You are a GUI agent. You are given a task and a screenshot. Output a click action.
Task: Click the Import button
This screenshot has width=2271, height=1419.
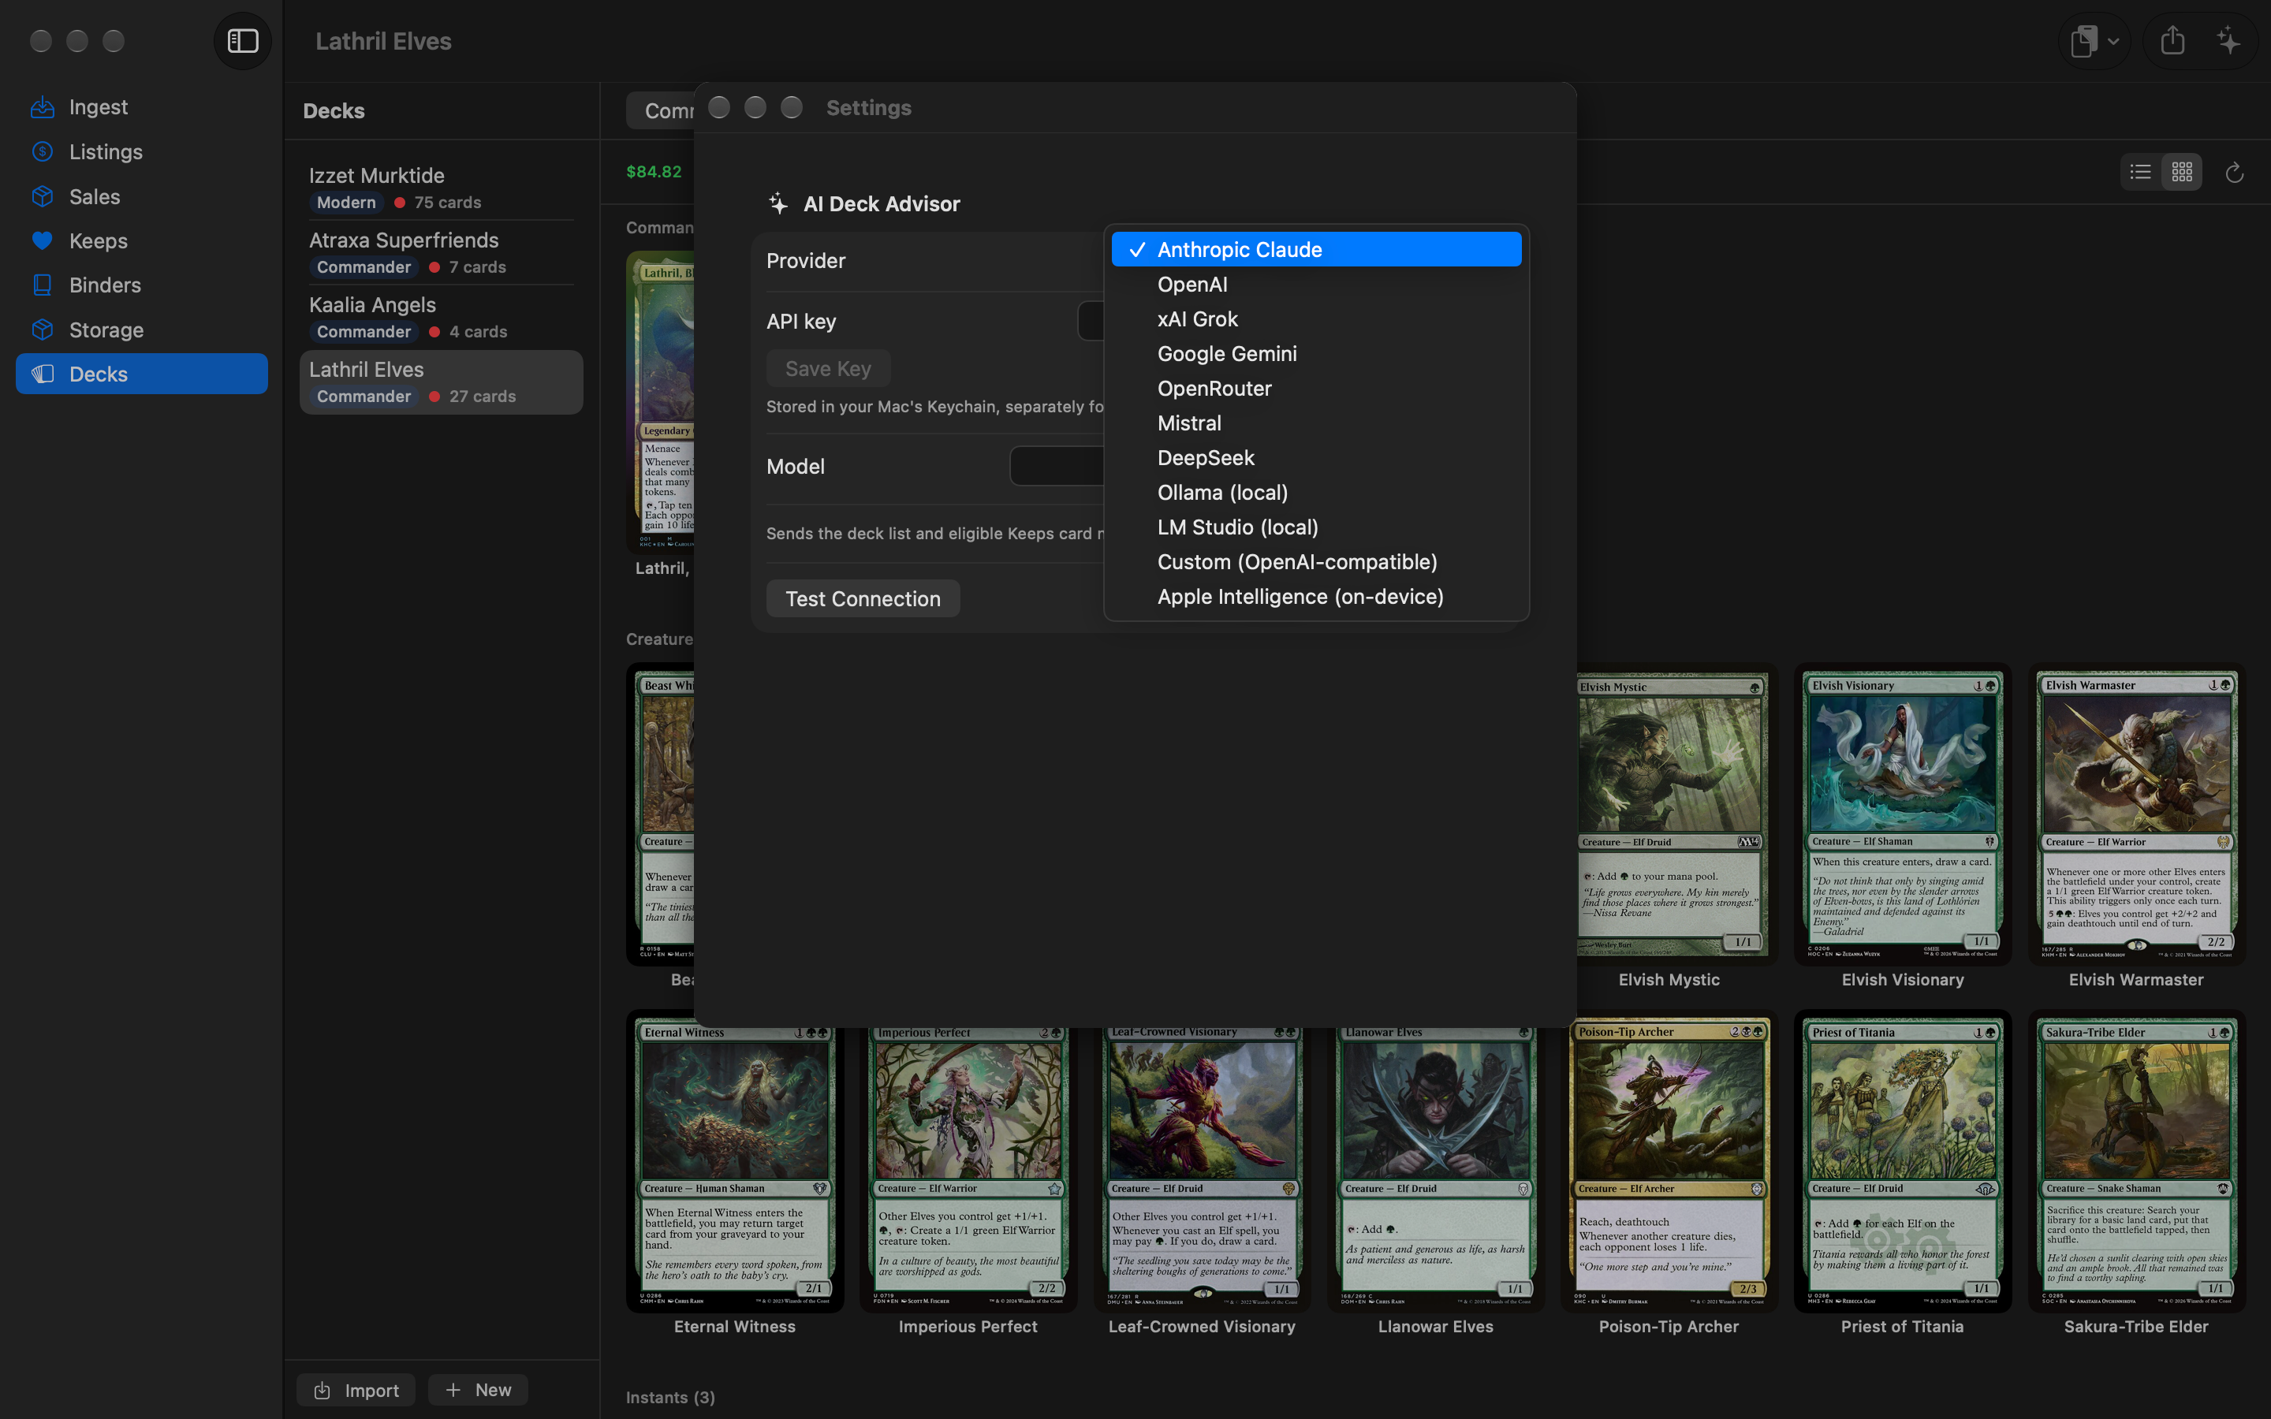click(356, 1390)
